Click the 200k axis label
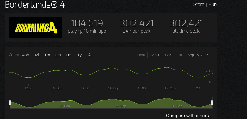The width and height of the screenshot is (247, 119). (209, 71)
